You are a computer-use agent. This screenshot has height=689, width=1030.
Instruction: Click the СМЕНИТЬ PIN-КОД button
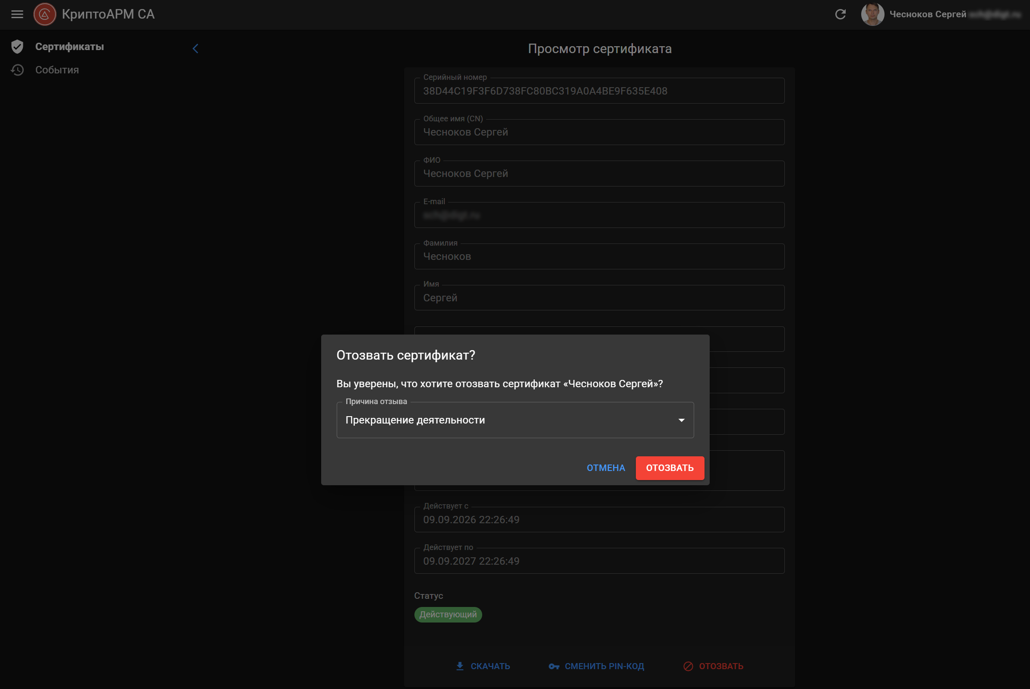click(x=596, y=666)
